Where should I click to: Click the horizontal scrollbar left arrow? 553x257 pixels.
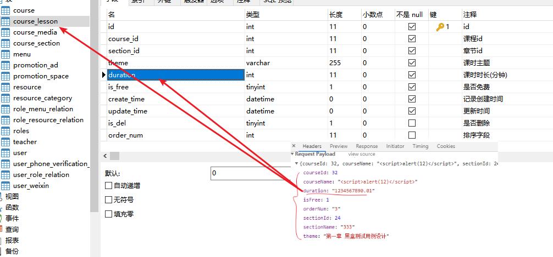coord(104,156)
